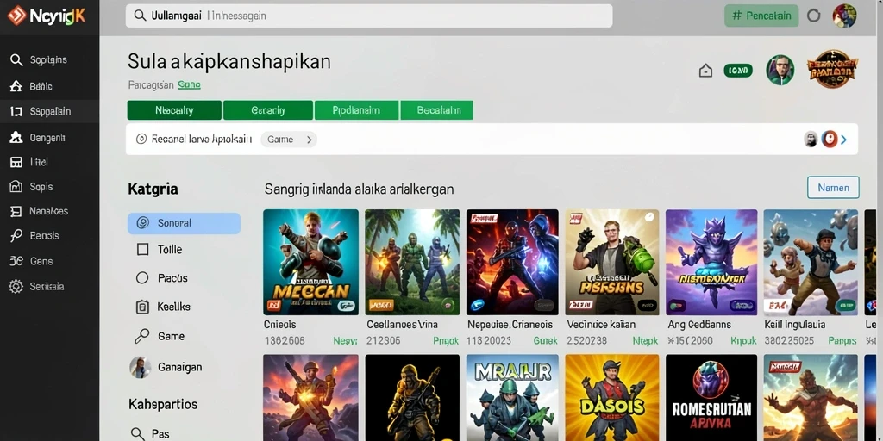
Task: Click the Panps link under Keill Ingulauia
Action: click(x=842, y=341)
